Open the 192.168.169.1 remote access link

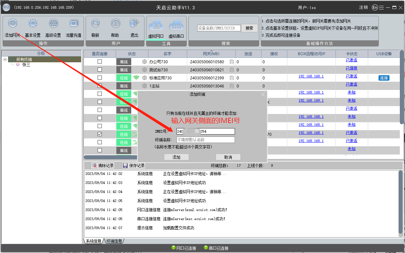[311, 100]
